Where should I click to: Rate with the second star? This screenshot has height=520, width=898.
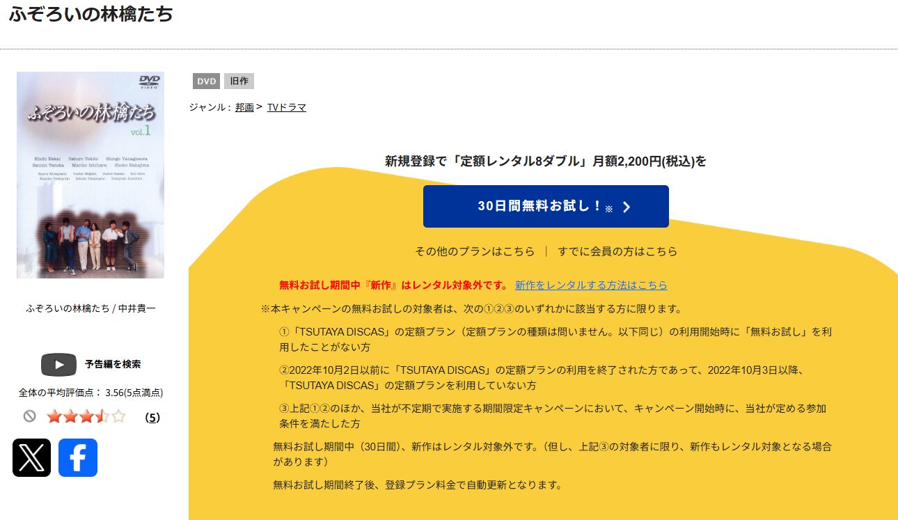pos(70,417)
